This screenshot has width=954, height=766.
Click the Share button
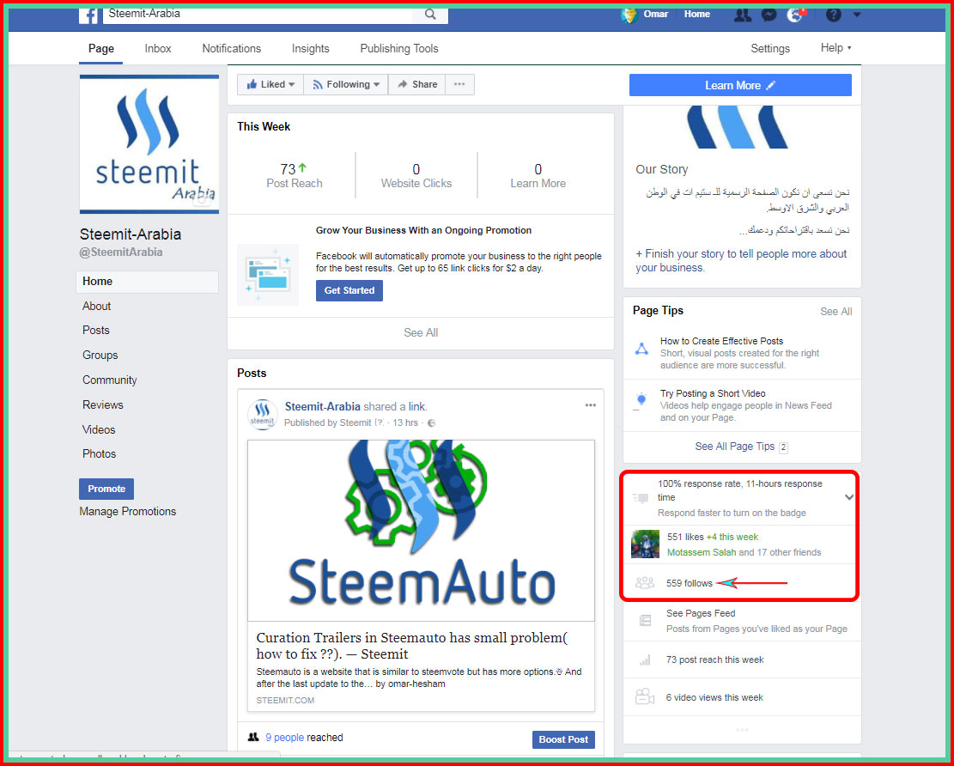pyautogui.click(x=416, y=84)
